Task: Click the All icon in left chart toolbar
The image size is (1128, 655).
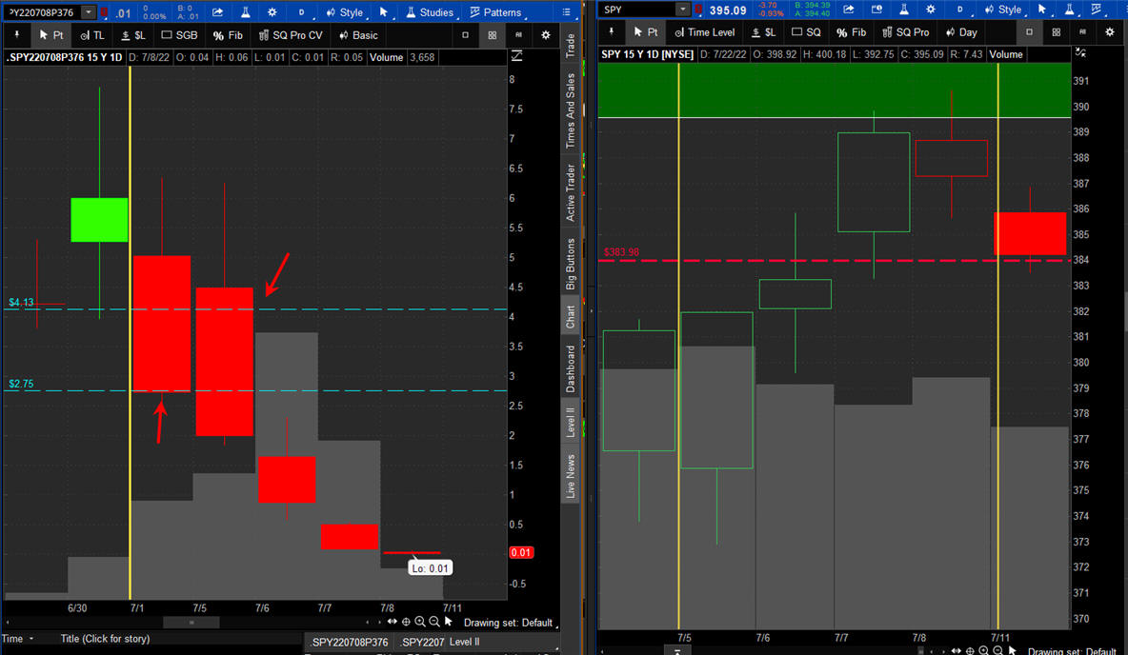Action: click(x=518, y=34)
